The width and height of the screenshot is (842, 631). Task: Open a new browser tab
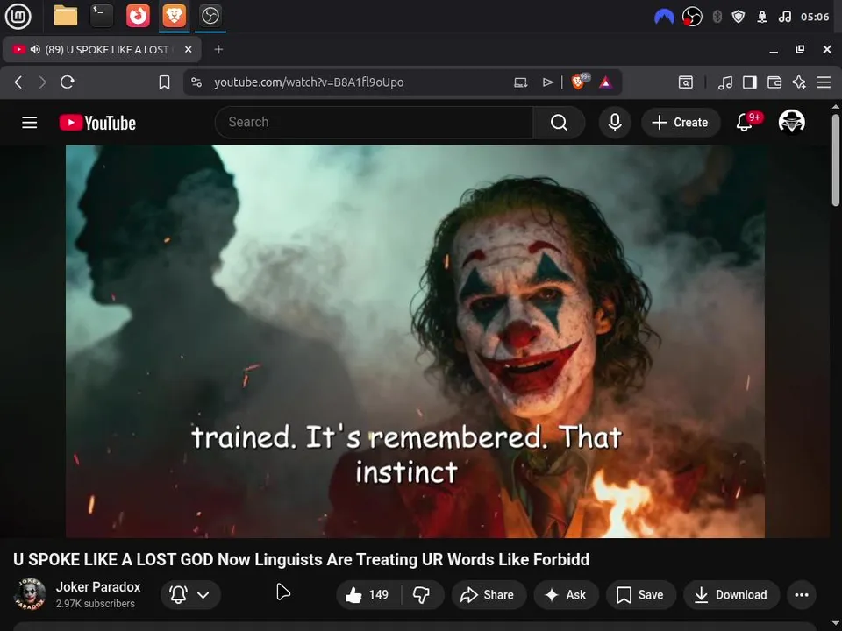pyautogui.click(x=218, y=49)
